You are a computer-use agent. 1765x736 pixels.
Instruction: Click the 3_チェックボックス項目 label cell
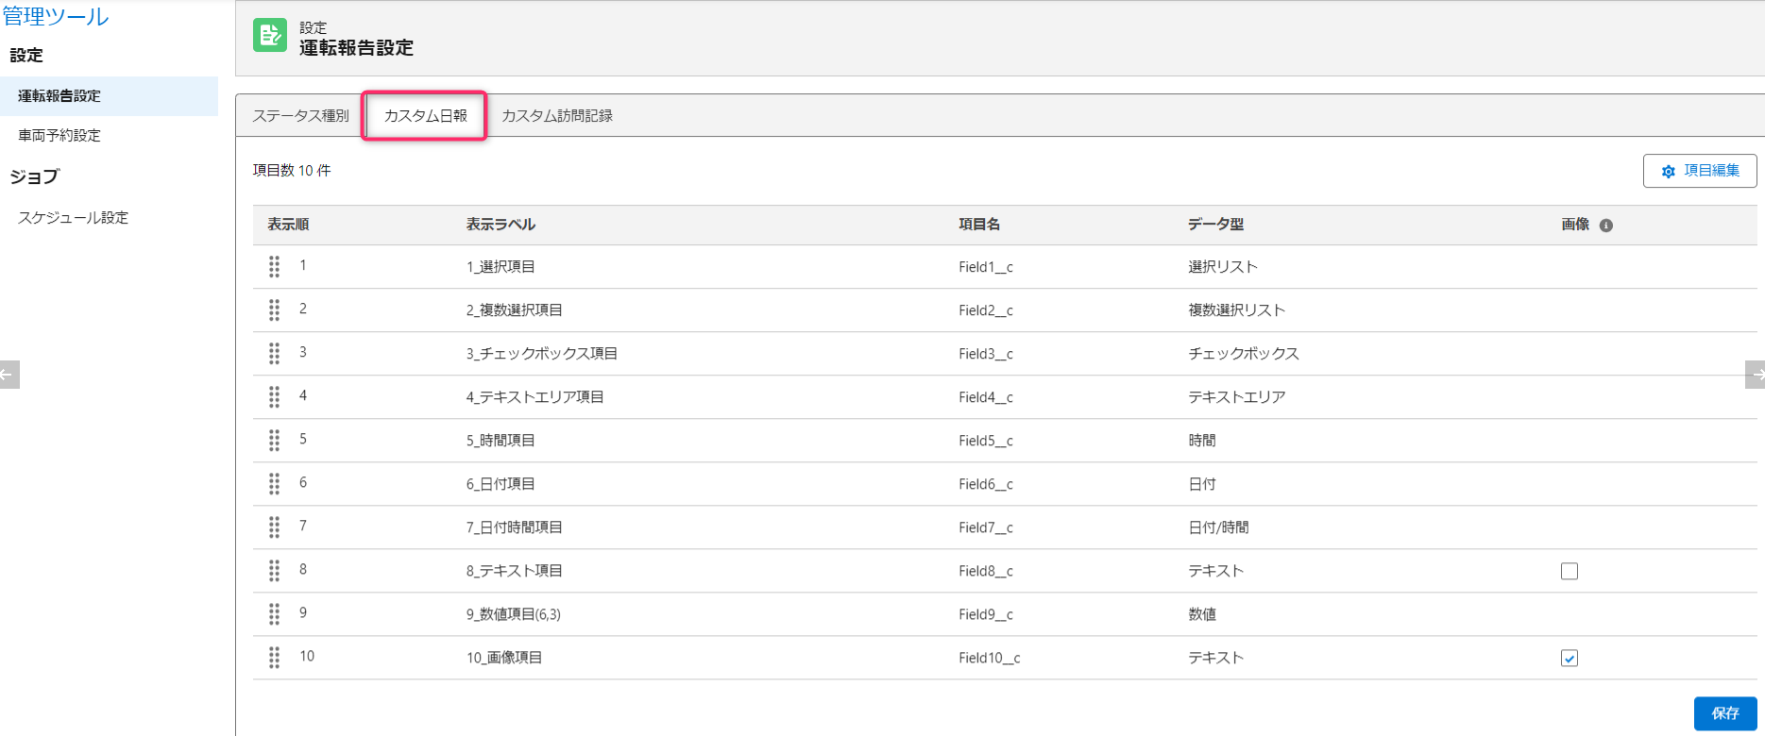(x=541, y=354)
